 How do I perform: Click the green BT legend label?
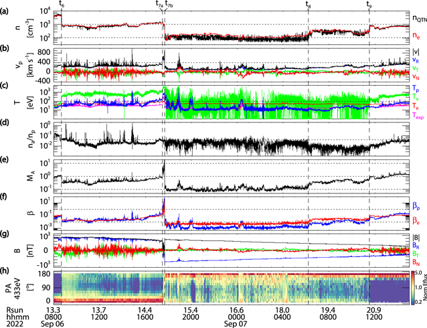click(416, 254)
